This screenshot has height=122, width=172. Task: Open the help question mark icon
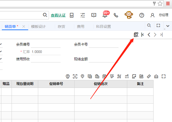click(x=142, y=15)
